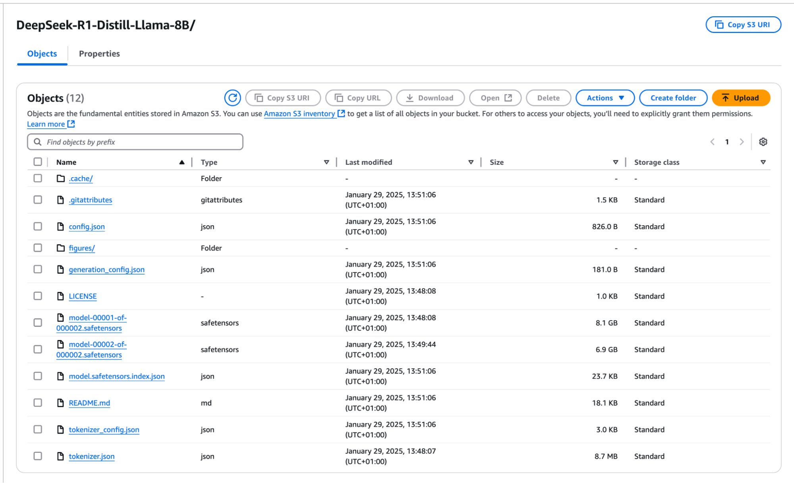
Task: Click file icon beside tokenizer.json
Action: (60, 456)
